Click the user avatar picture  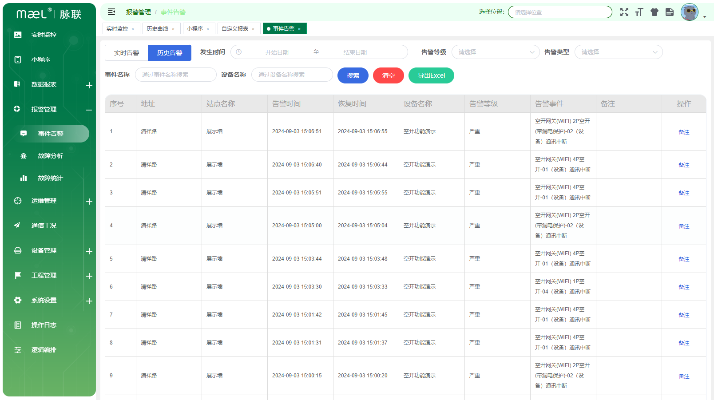pos(689,12)
